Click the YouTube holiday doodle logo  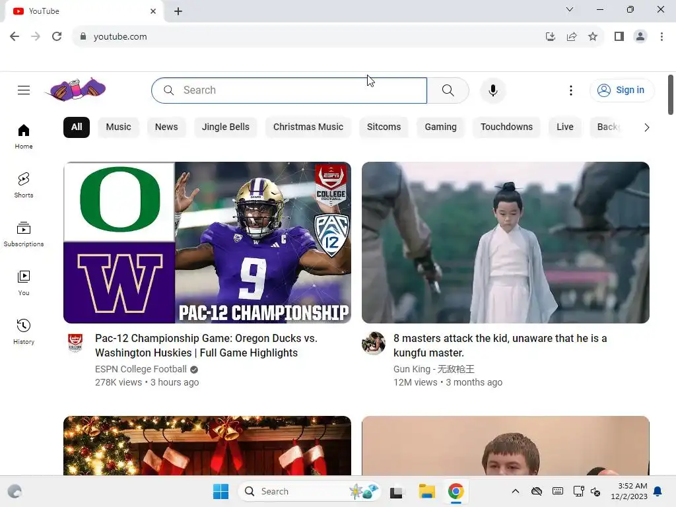pos(76,90)
